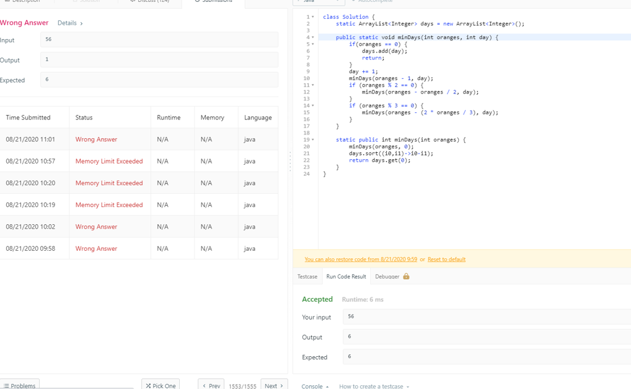Collapse code fold arrow at line 19
This screenshot has height=389, width=631.
point(313,140)
